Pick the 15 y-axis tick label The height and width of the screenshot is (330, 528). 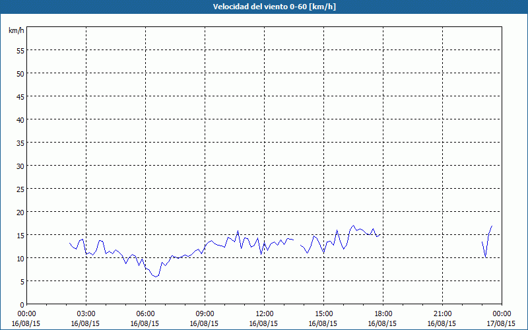pyautogui.click(x=20, y=235)
